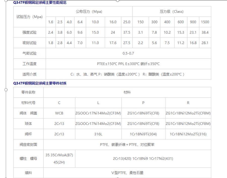The height and width of the screenshot is (178, 227).
Task: Click the 适用介质 row label
Action: click(x=30, y=74)
